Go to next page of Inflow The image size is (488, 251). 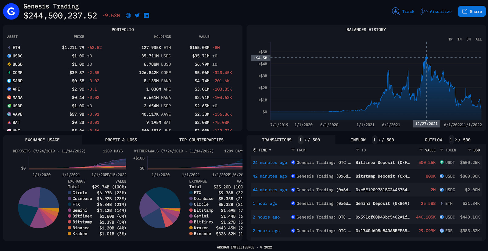(x=379, y=140)
